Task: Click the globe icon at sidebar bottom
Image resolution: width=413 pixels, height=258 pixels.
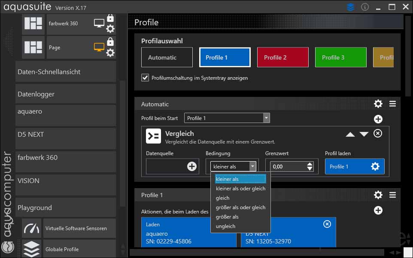Action: tap(8, 247)
